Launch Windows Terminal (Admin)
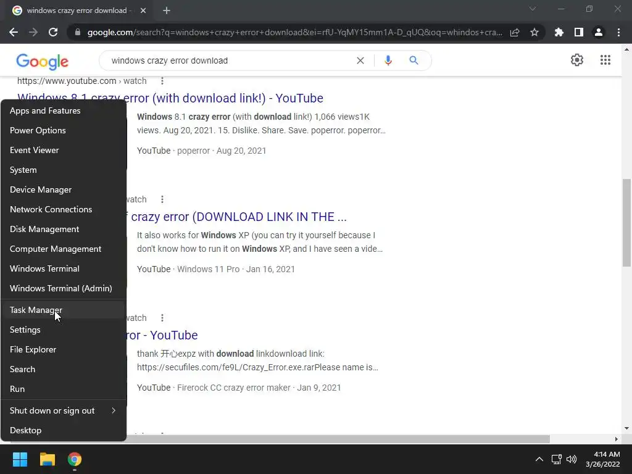 point(64,289)
